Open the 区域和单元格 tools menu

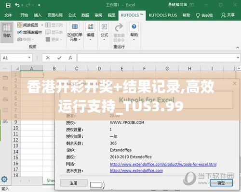tap(75, 33)
